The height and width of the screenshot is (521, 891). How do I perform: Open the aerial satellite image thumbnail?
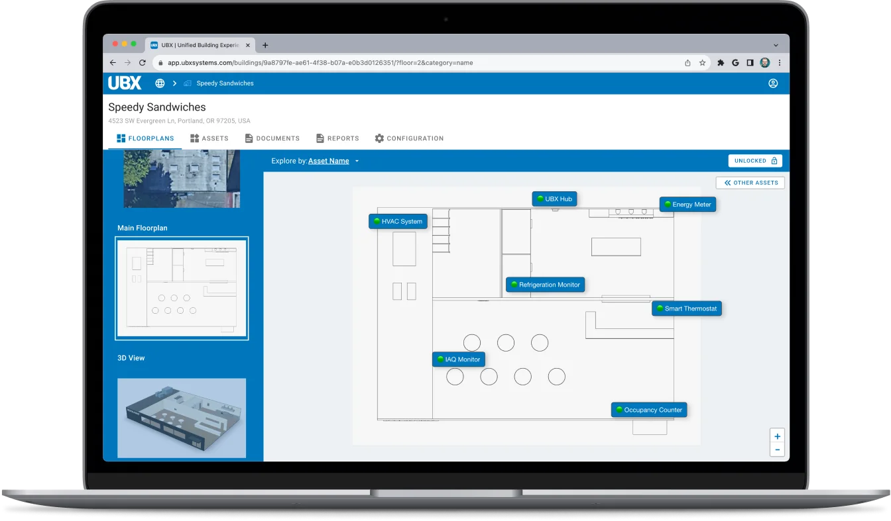coord(182,179)
